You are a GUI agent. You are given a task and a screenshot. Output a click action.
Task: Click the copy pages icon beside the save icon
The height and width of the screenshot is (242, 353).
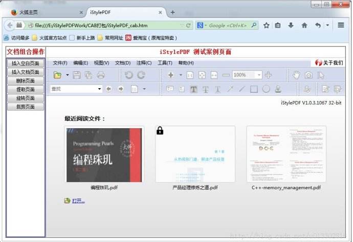tap(89, 75)
